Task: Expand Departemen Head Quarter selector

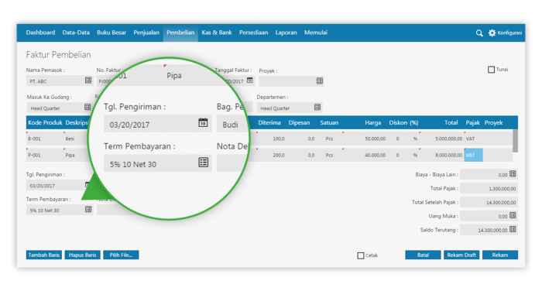Action: click(317, 107)
